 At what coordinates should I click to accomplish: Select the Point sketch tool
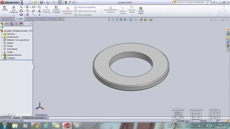[40, 15]
